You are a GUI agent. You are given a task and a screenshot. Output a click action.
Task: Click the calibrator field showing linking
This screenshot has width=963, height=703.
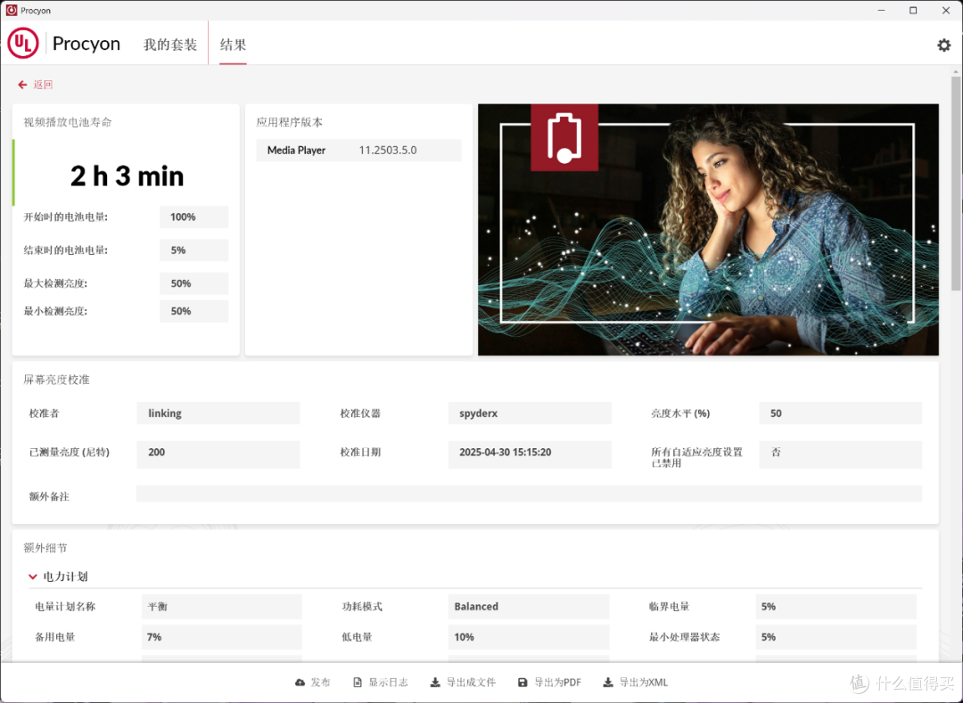[218, 413]
